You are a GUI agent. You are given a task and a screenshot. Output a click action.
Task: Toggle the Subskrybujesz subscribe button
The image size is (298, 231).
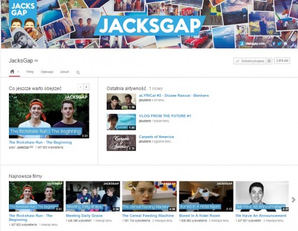tap(250, 61)
